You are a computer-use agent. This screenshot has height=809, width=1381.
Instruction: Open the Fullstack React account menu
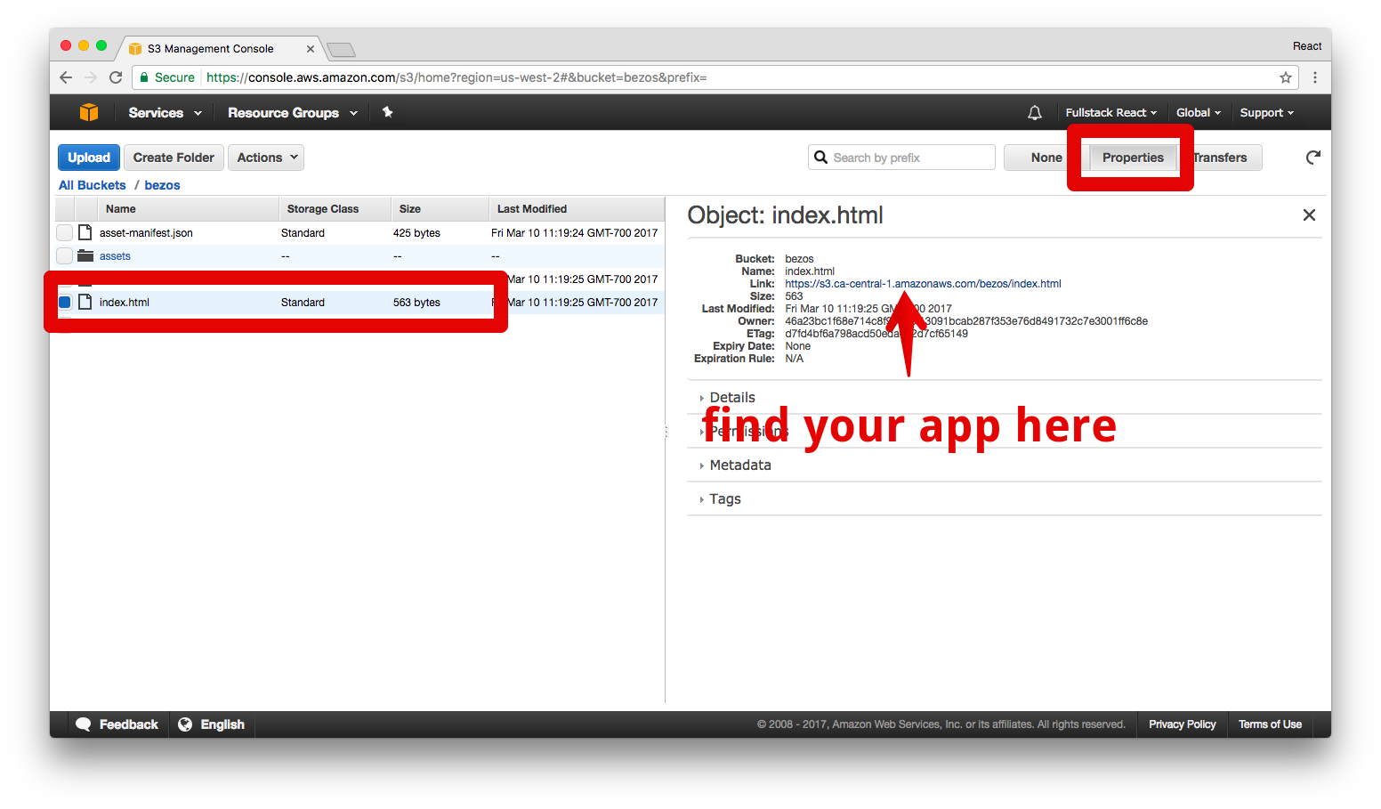(x=1111, y=113)
